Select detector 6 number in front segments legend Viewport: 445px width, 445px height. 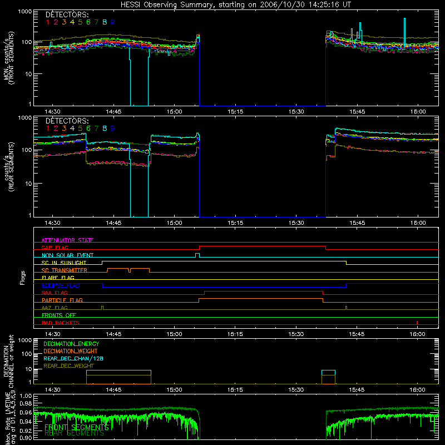click(88, 22)
